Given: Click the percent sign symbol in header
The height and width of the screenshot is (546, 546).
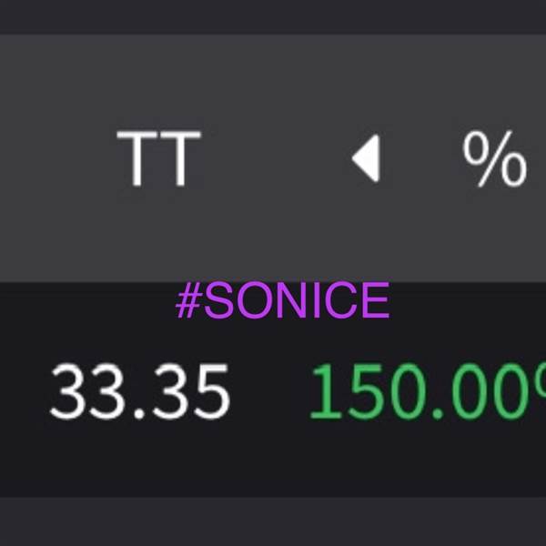Looking at the screenshot, I should coord(494,159).
